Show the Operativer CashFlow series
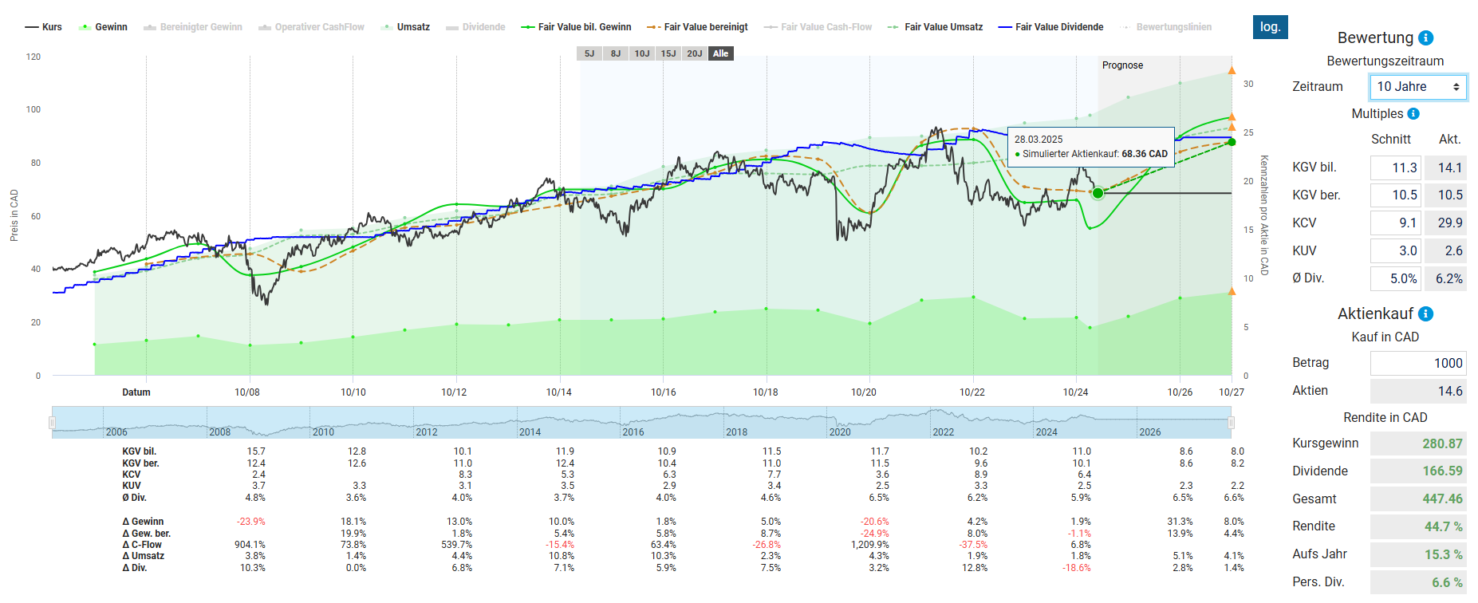 pos(311,27)
